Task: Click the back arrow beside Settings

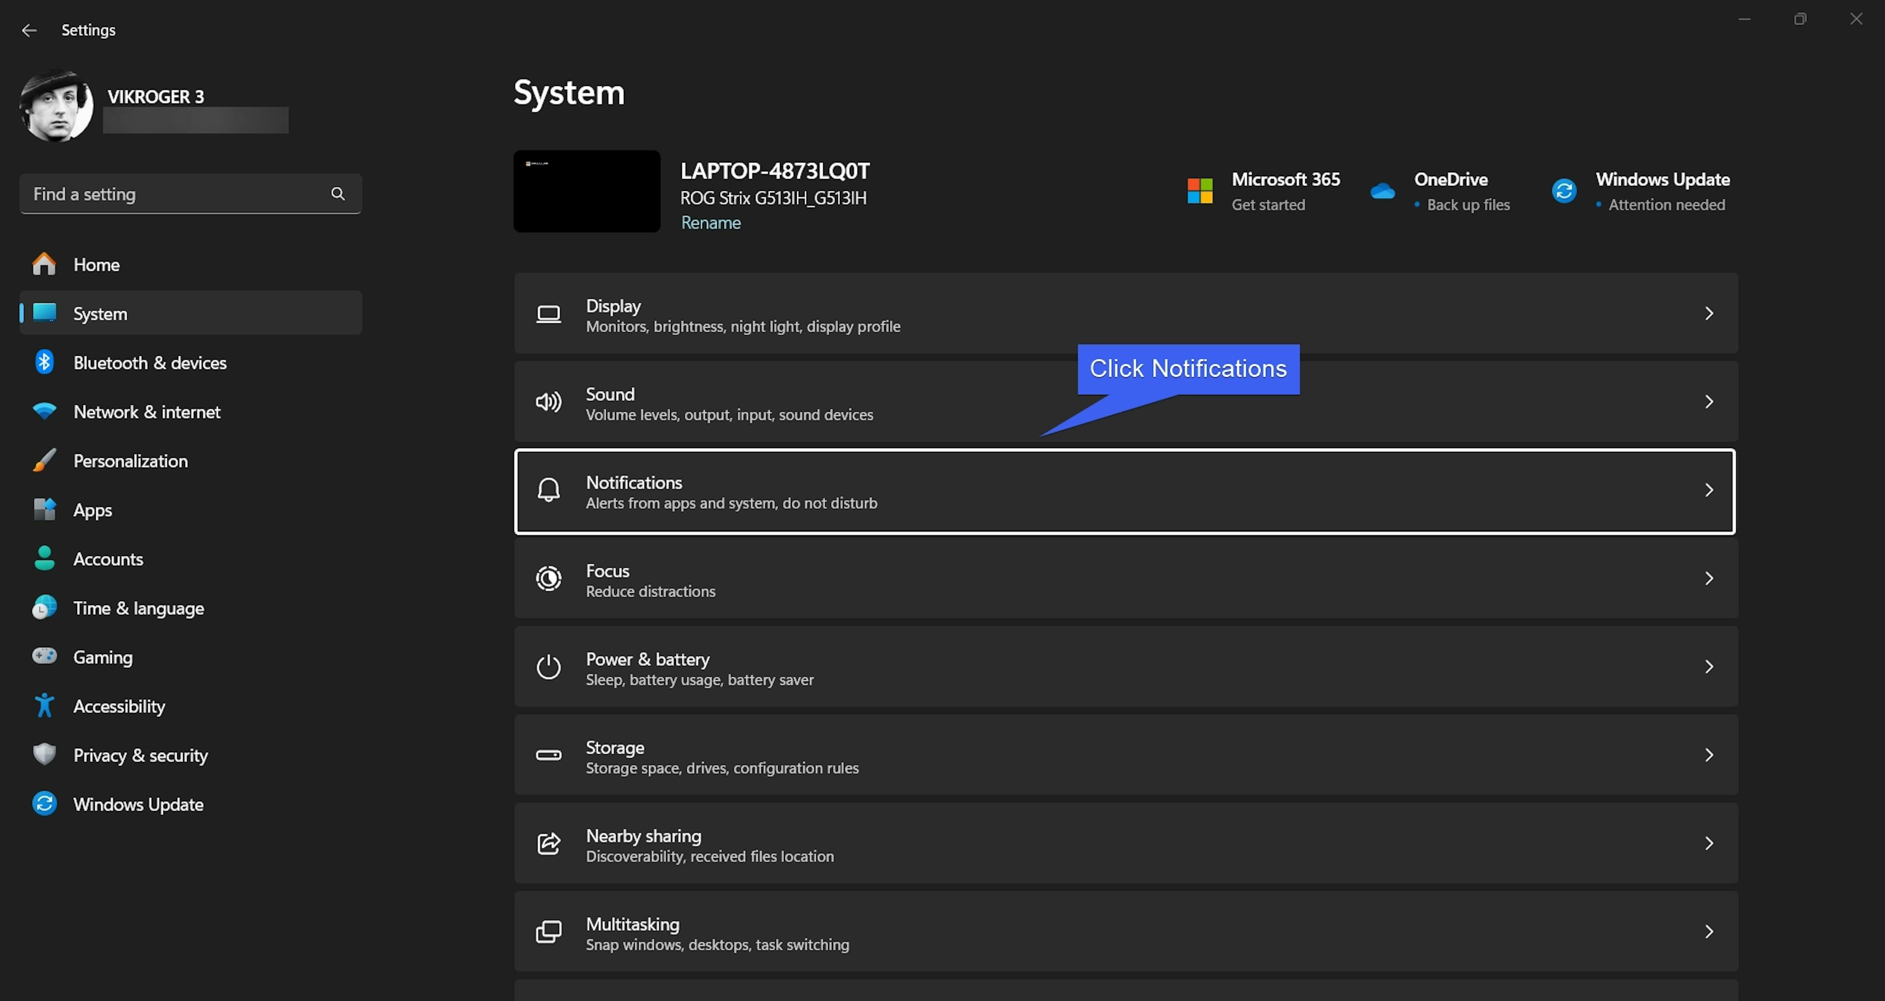Action: click(29, 30)
